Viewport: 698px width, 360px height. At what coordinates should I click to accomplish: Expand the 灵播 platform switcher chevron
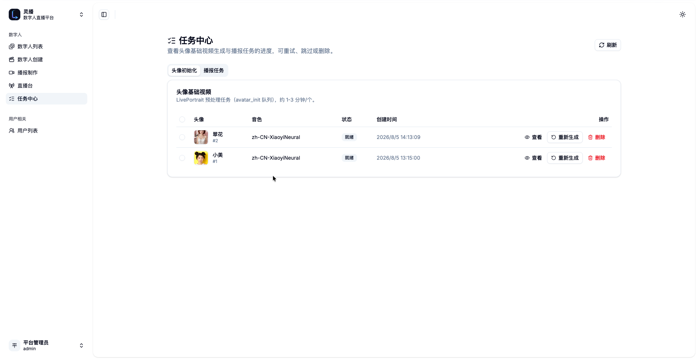(81, 15)
